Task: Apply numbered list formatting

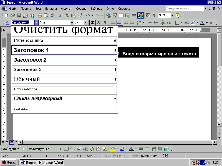Action: pyautogui.click(x=150, y=23)
